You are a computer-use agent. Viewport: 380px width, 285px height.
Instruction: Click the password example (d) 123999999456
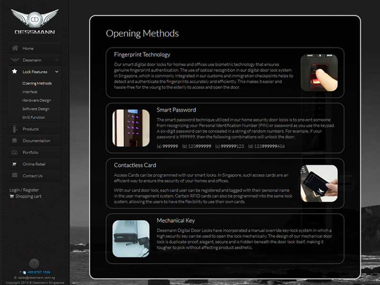(x=266, y=146)
